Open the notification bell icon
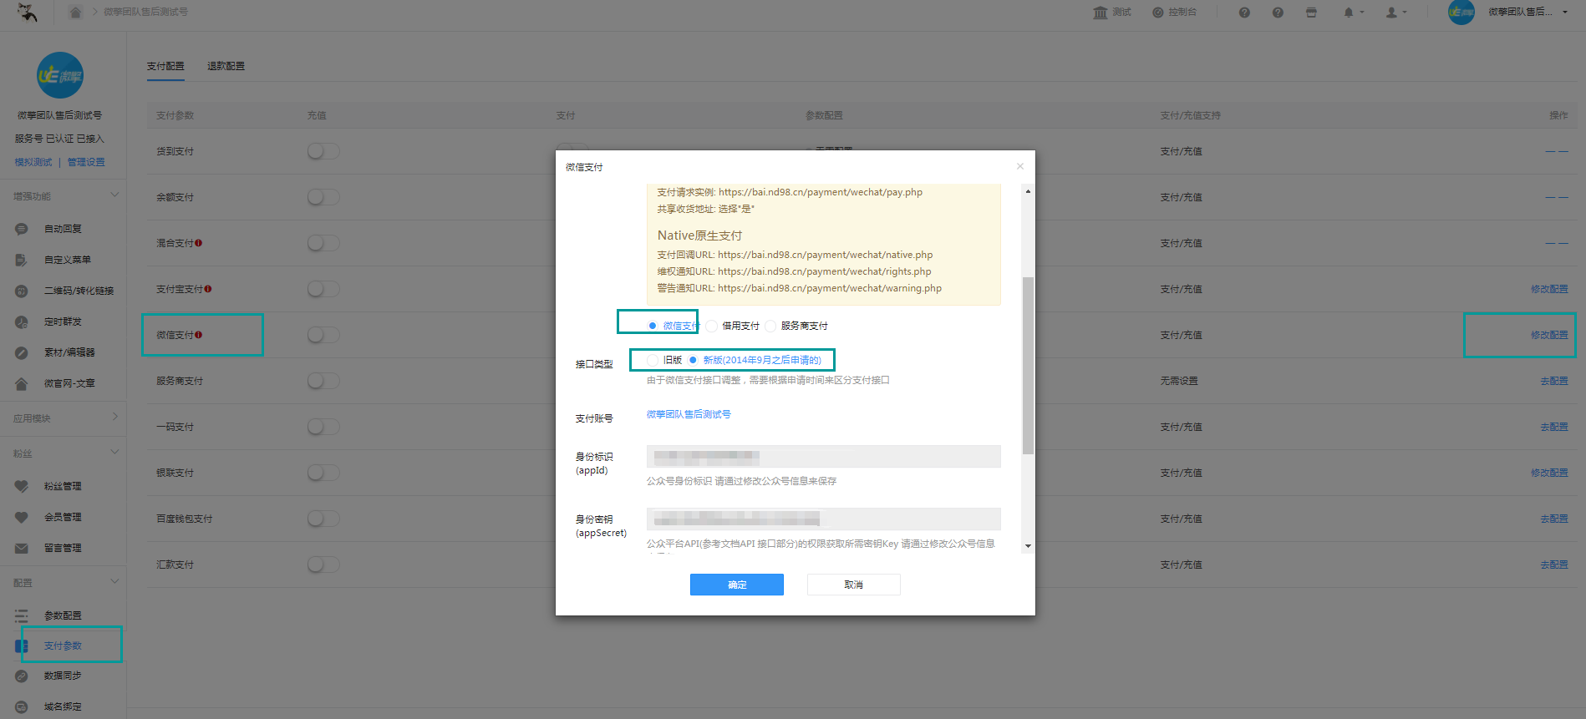 click(x=1348, y=13)
